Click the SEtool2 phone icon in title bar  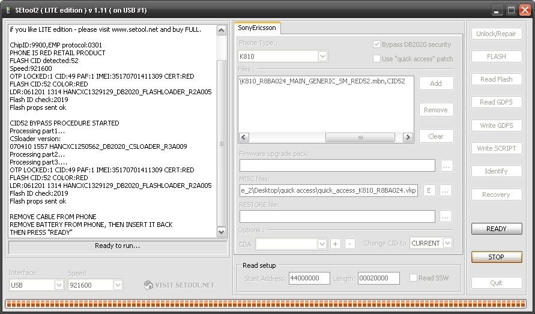8,10
